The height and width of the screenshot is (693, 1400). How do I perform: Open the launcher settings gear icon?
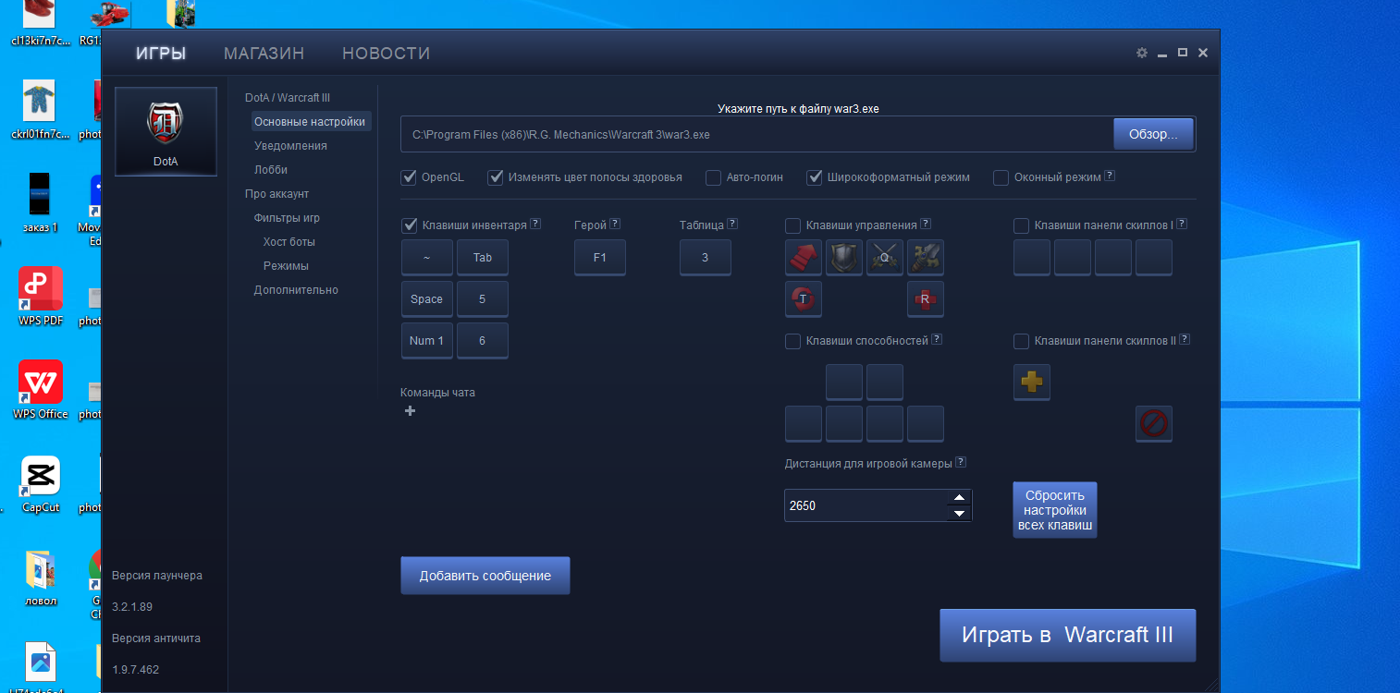(1142, 54)
